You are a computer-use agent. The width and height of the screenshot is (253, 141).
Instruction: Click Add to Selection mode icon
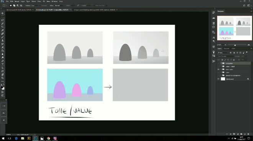pos(14,5)
